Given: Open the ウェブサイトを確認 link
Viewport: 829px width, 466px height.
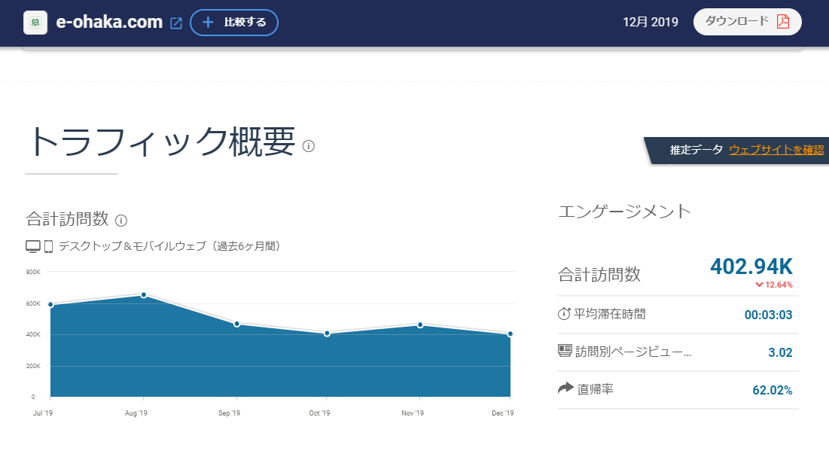Looking at the screenshot, I should coord(776,150).
